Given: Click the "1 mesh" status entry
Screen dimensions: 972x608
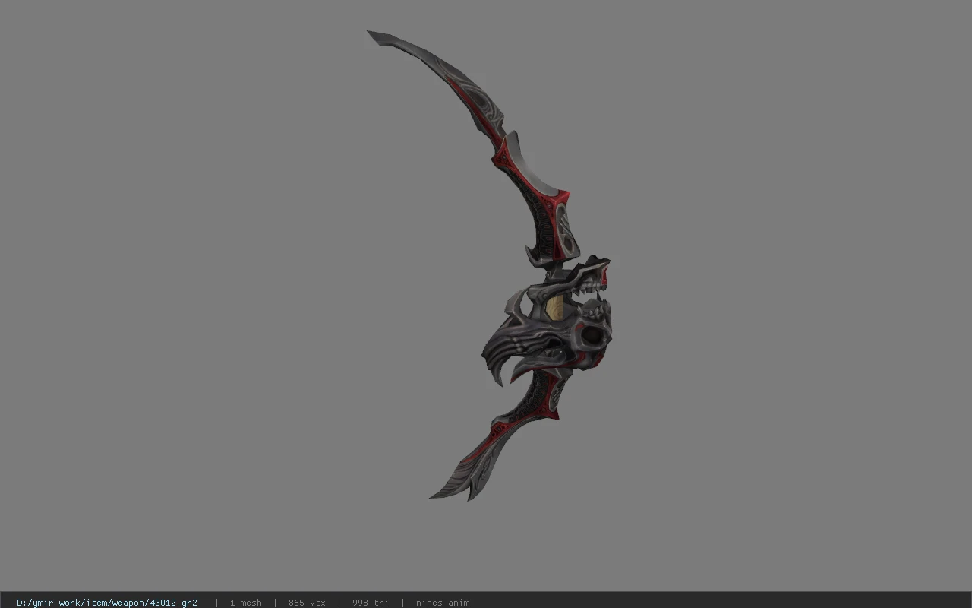Looking at the screenshot, I should coord(245,603).
